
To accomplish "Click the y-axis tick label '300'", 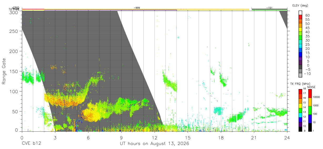I will click(13, 12).
